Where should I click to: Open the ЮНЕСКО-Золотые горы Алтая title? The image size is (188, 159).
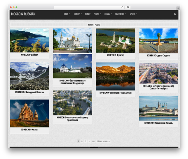pyautogui.click(x=115, y=93)
